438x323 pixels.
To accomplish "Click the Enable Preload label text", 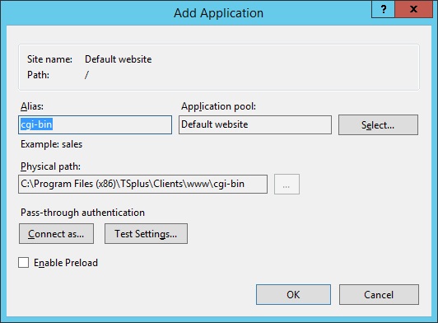I will 66,263.
